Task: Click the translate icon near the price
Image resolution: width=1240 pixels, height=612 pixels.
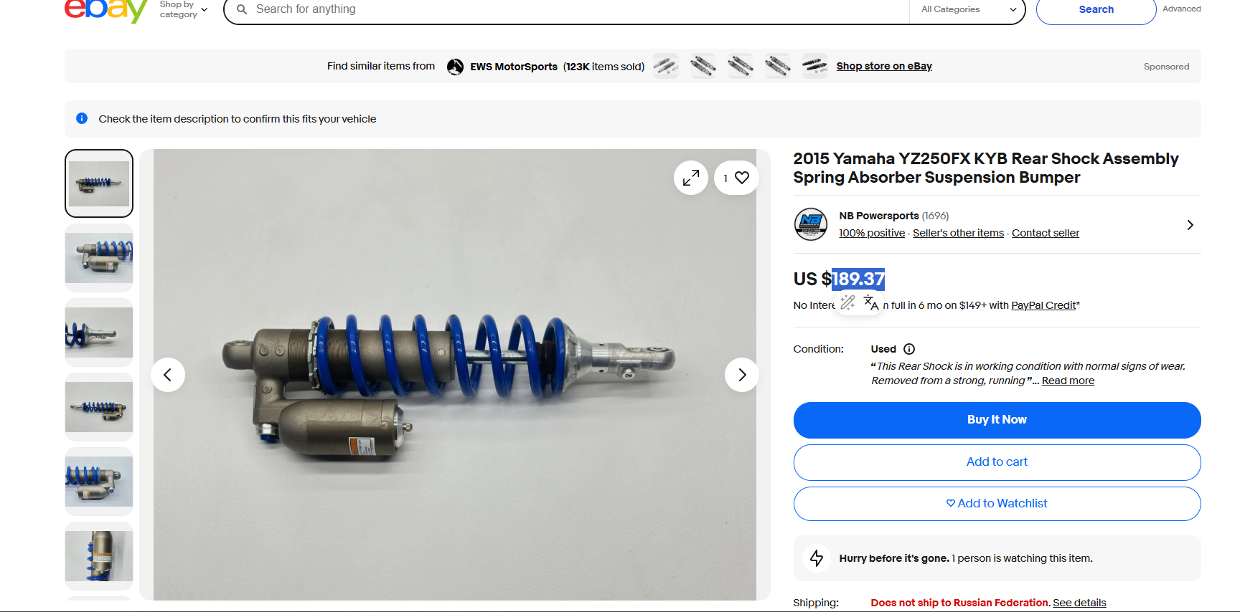Action: point(871,302)
